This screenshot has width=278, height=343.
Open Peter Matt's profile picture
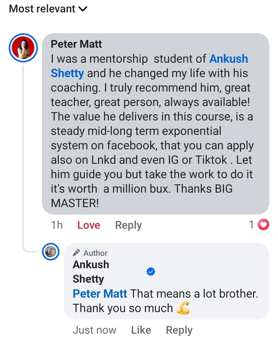pyautogui.click(x=23, y=48)
